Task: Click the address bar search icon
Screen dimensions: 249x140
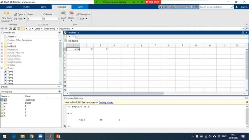Action: tap(246, 28)
